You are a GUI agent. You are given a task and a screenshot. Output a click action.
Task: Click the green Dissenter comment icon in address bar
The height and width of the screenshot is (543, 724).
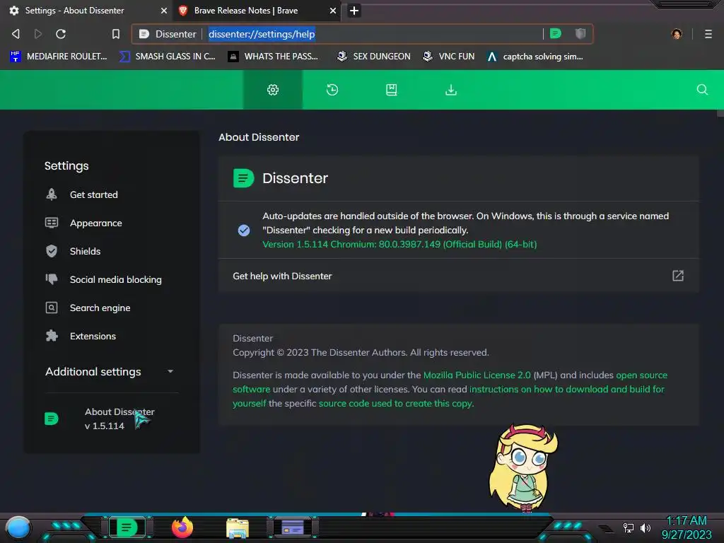coord(556,34)
